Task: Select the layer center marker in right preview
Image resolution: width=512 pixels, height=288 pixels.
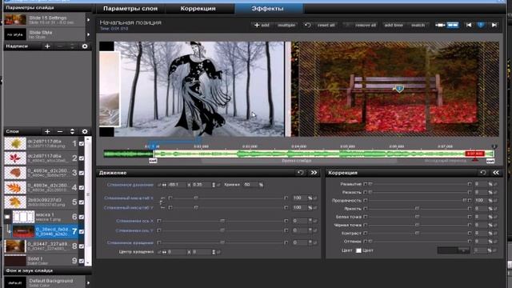Action: click(x=399, y=89)
